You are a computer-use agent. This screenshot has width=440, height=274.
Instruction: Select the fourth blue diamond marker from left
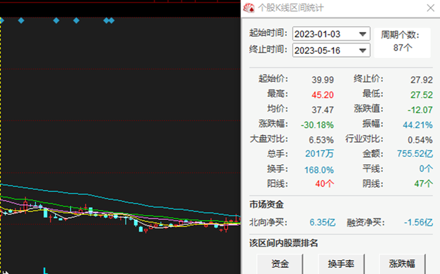point(76,21)
